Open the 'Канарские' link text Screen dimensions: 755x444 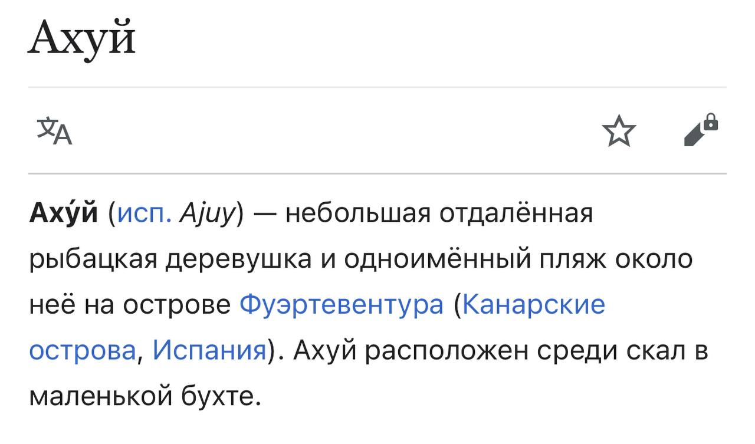coord(534,305)
